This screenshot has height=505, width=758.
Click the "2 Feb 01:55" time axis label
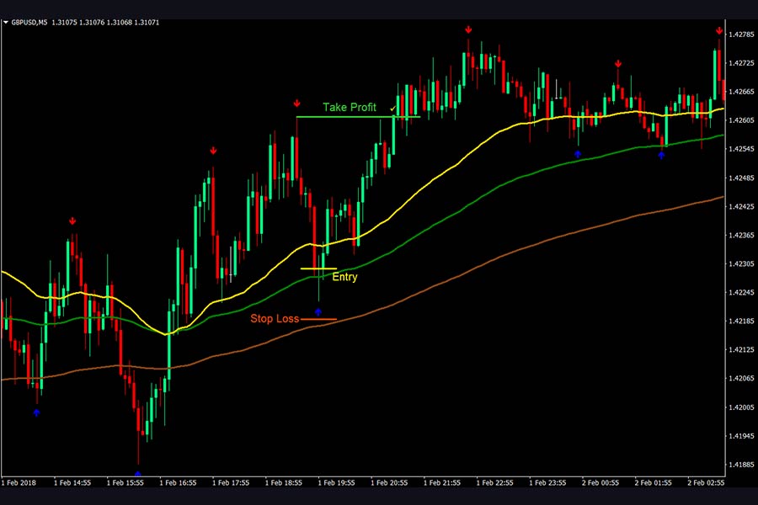click(x=653, y=483)
